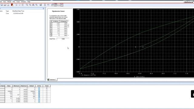Screen dimensions: 194x109
Task: Open the Window menu
Action: [x=24, y=2]
